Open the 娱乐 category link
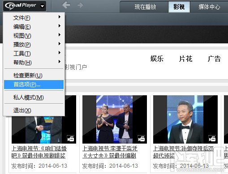This screenshot has width=228, height=174. pos(157,59)
